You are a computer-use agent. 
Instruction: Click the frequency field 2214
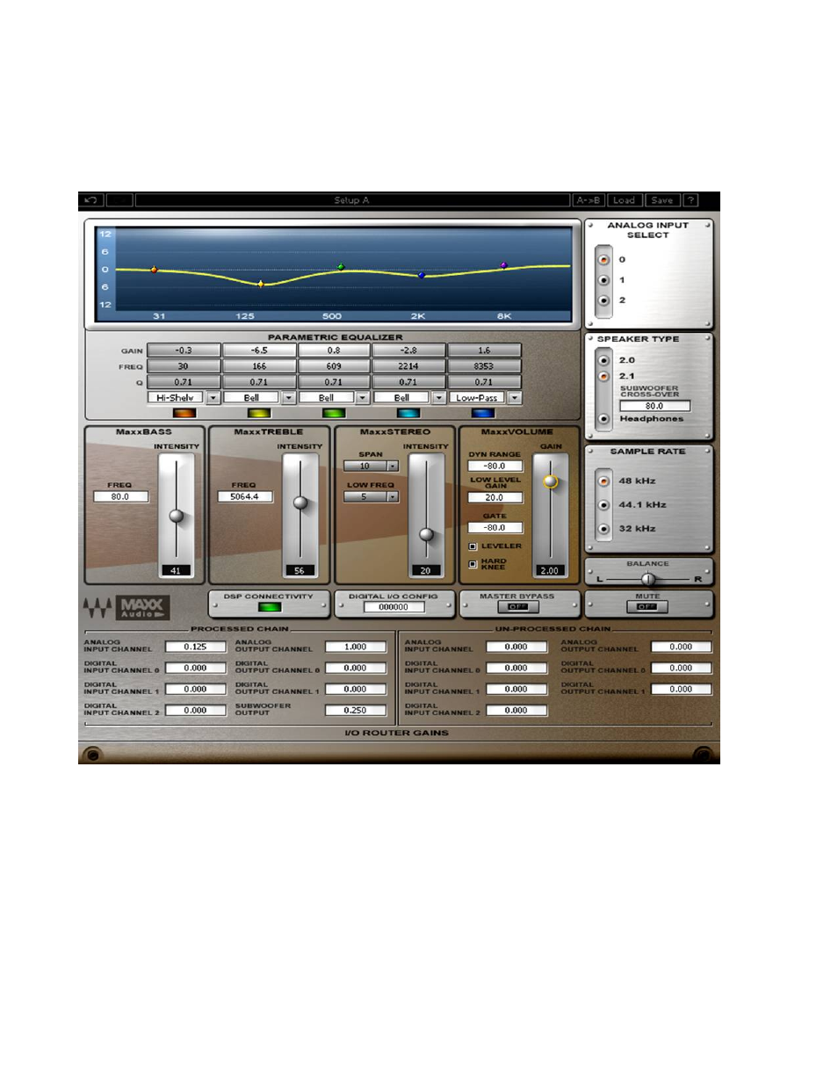pyautogui.click(x=408, y=366)
